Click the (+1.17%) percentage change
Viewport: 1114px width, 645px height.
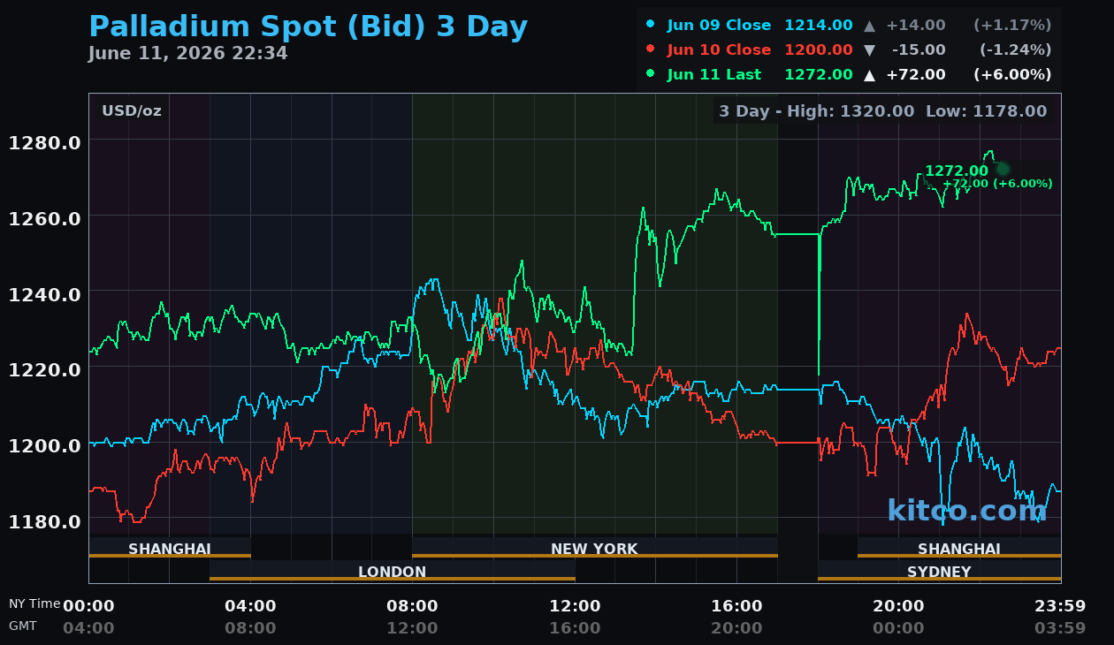pyautogui.click(x=1012, y=26)
